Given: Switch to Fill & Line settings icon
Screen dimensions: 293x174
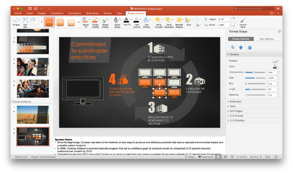Looking at the screenshot, I should click(232, 47).
